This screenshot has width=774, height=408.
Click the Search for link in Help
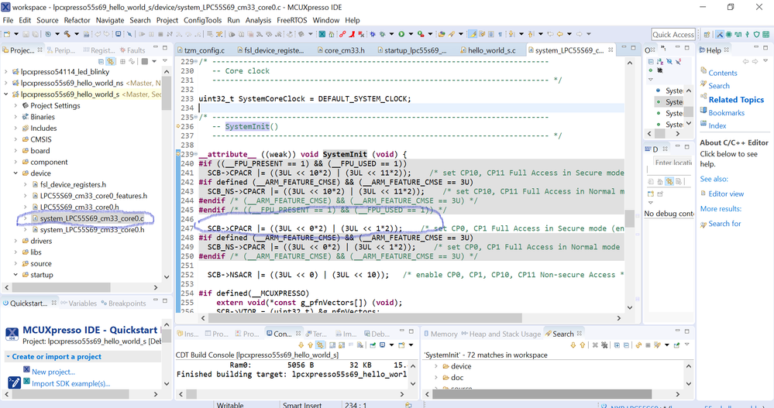(x=724, y=224)
